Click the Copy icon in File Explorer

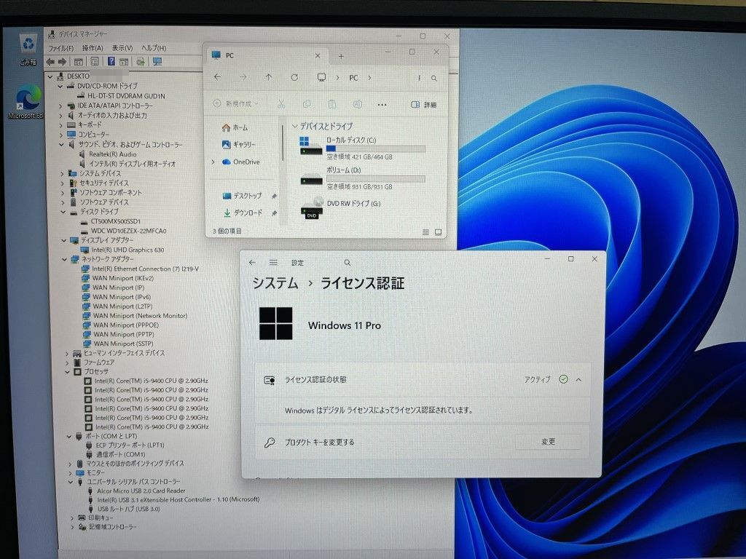[307, 103]
